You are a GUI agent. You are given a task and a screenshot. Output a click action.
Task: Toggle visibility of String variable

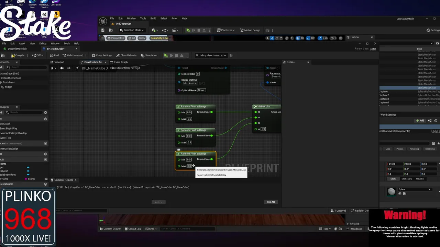click(46, 179)
